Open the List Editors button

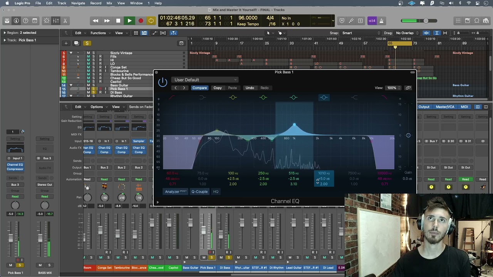pos(458,21)
